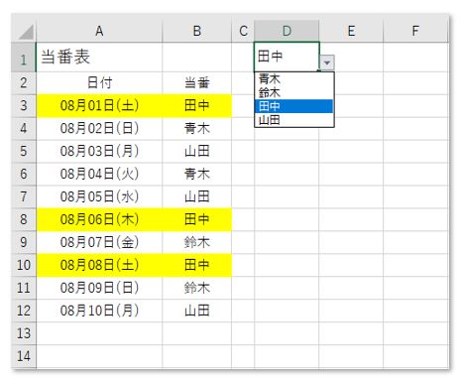Select the 当番表 title cell
460x380 pixels.
(x=99, y=57)
